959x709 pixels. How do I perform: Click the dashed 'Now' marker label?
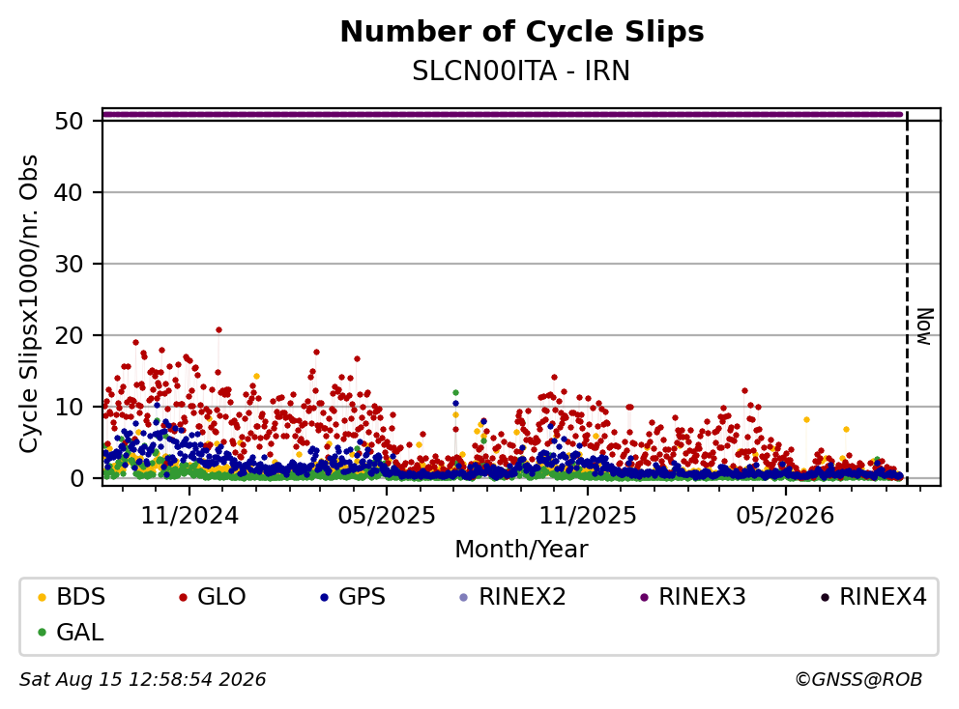[x=925, y=326]
